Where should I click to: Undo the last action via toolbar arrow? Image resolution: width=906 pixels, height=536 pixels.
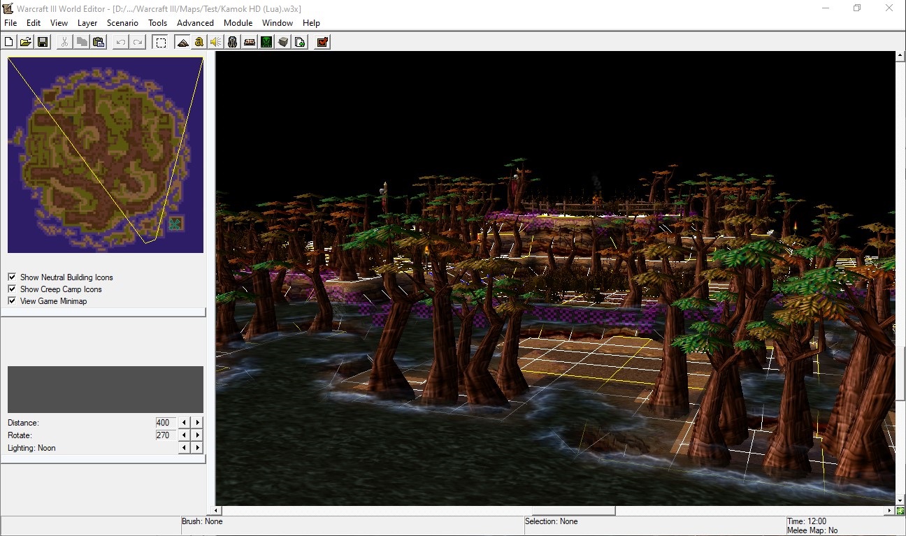(120, 42)
